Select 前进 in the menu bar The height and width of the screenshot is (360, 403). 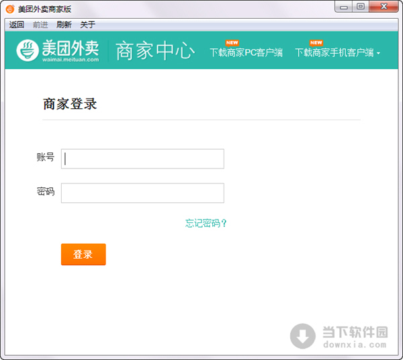[x=40, y=25]
